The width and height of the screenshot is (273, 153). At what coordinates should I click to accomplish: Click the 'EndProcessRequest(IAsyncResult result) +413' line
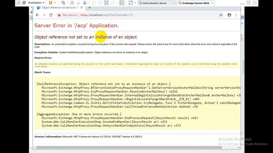(x=119, y=118)
